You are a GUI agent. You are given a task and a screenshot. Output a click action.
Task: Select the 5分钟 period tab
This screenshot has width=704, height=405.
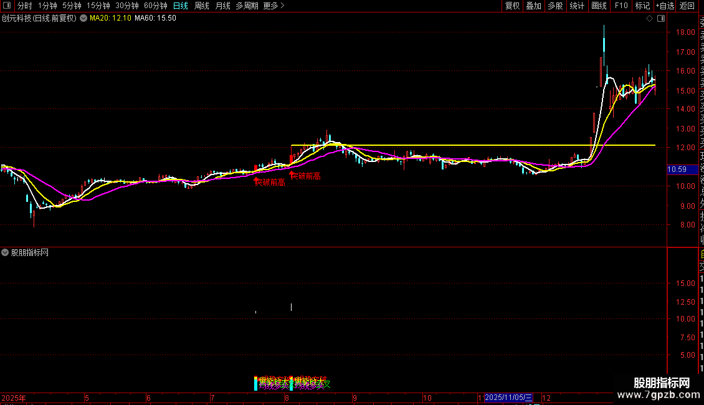[x=72, y=6]
